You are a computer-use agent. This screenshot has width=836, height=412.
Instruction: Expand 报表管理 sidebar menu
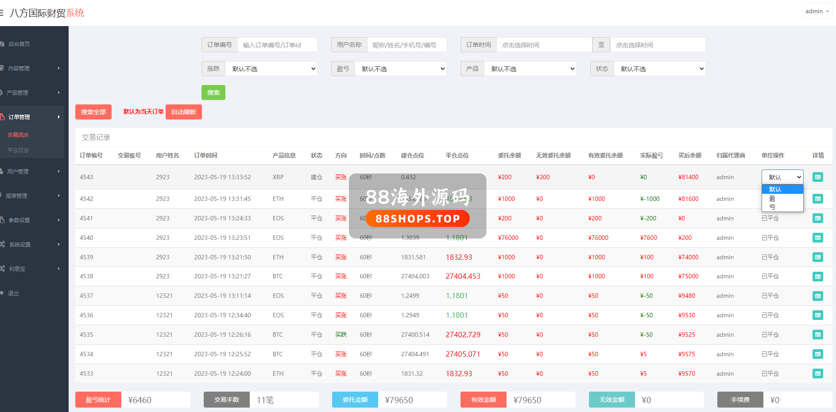(x=32, y=196)
